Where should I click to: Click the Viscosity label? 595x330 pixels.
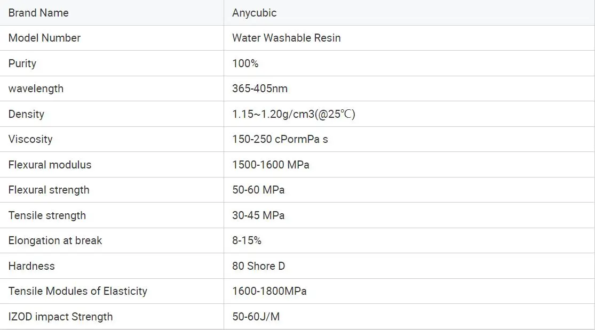[x=30, y=139]
